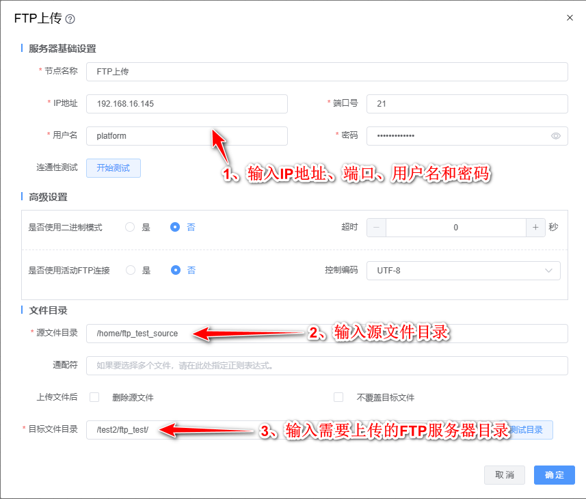Click into the 通配符 regex input field
The width and height of the screenshot is (586, 499).
click(x=327, y=366)
